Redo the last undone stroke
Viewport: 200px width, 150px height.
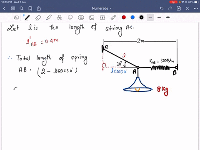(170, 8)
